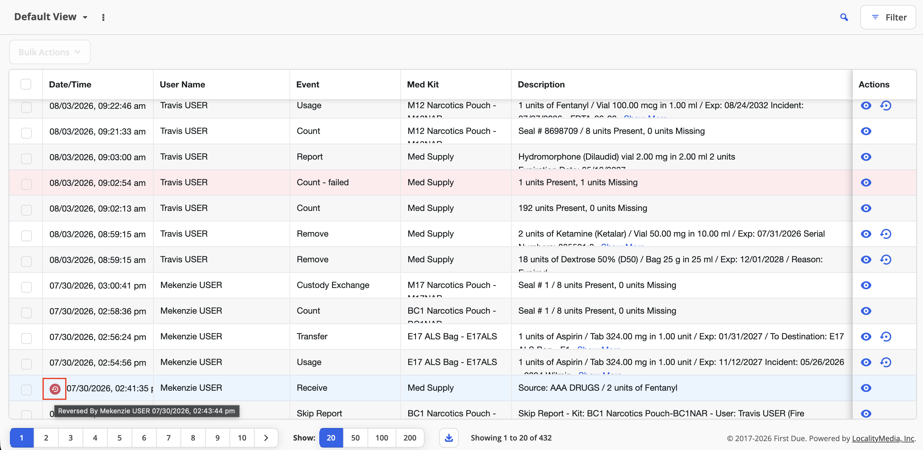Open the LocalityMedia, Inc link
This screenshot has height=450, width=923.
883,438
